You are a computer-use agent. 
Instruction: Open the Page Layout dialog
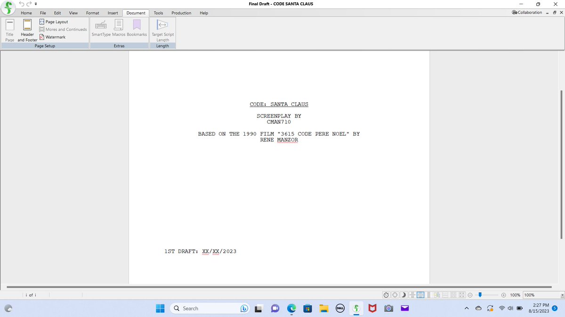(x=53, y=22)
